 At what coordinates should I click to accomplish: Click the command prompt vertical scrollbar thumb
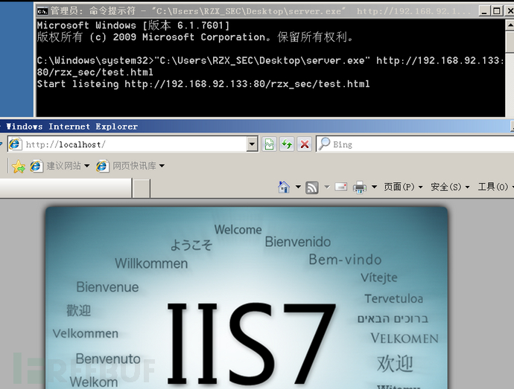tap(510, 42)
